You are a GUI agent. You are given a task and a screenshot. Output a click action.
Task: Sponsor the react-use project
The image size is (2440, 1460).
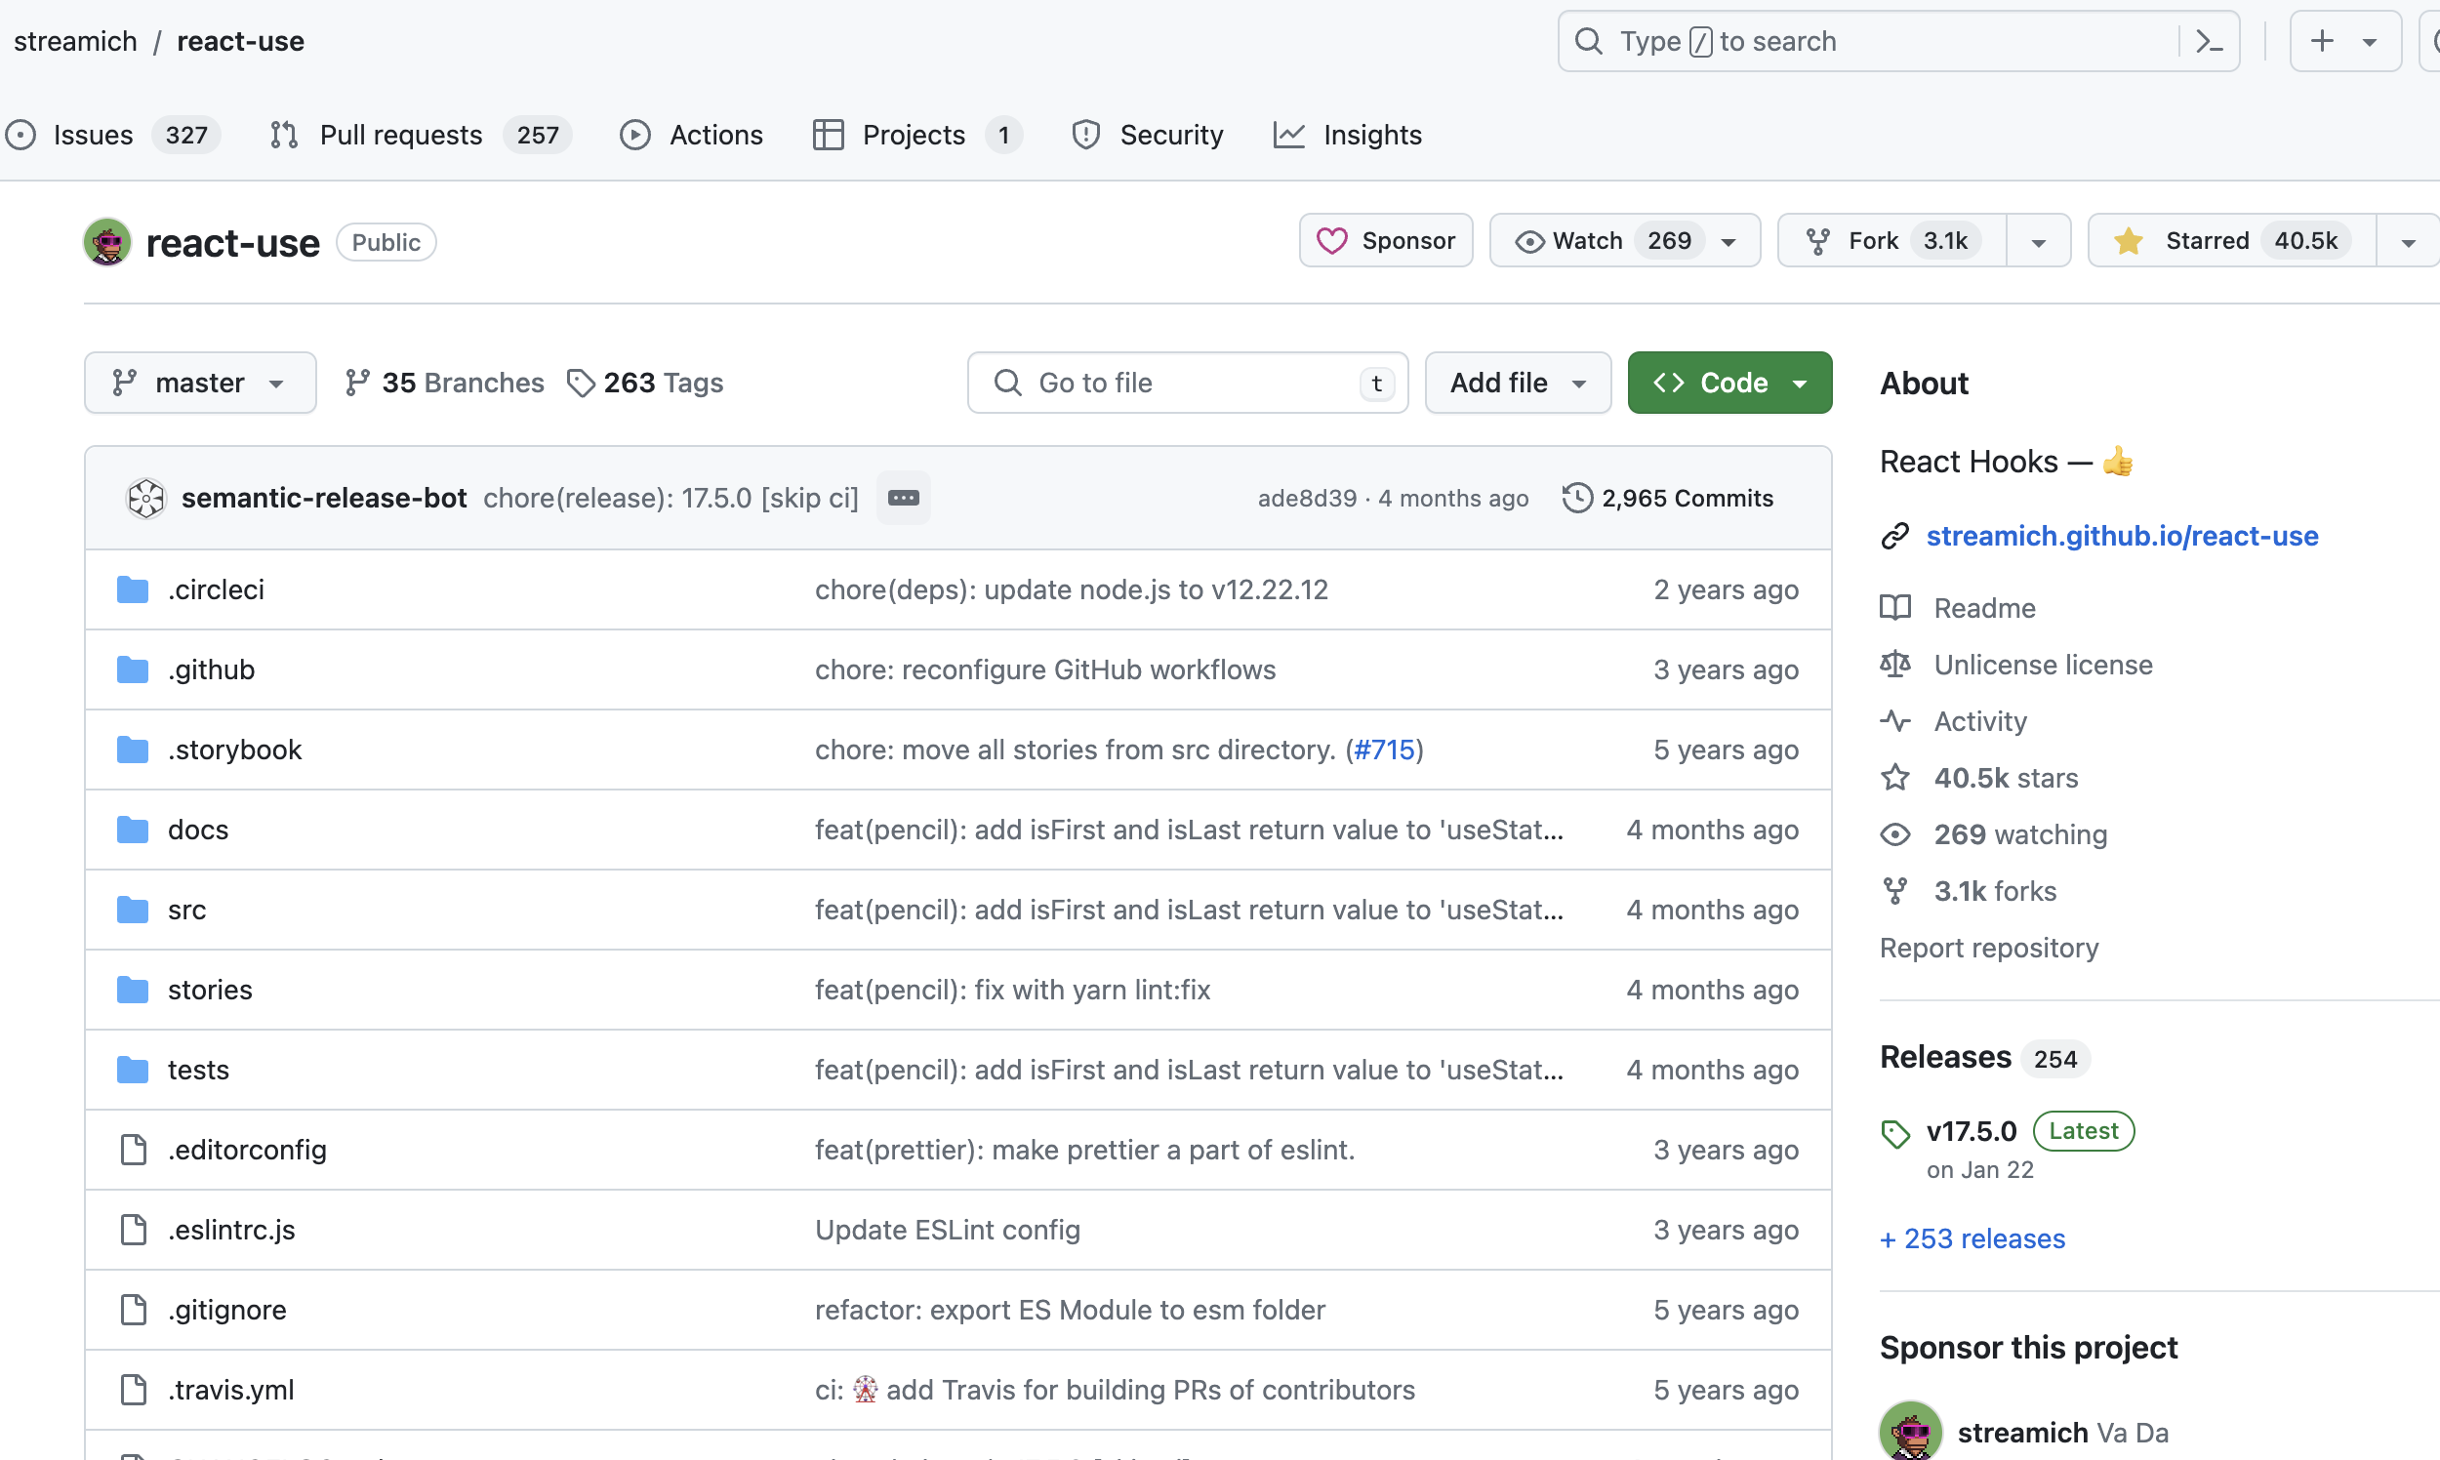pyautogui.click(x=1385, y=239)
